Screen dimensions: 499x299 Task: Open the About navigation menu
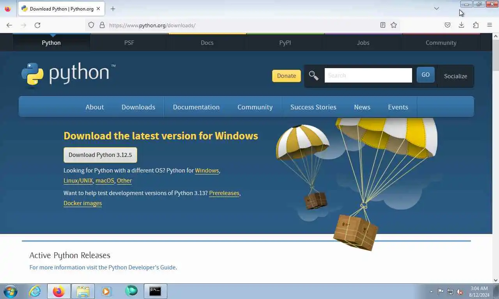click(95, 107)
